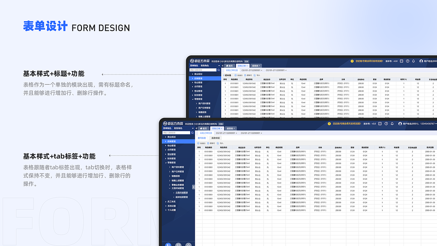This screenshot has width=437, height=246.
Task: Click the 商品名称 column header in the lower window
Action: point(241,148)
